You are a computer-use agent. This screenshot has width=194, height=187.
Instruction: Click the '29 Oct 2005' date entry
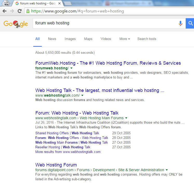(x=121, y=133)
